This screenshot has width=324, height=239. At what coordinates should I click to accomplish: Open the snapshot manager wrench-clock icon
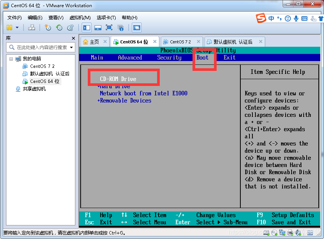click(x=70, y=28)
